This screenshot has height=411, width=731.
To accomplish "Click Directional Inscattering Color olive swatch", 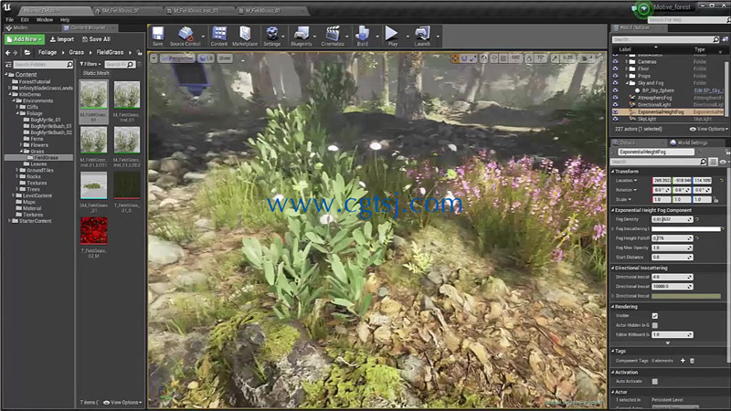I will click(686, 296).
